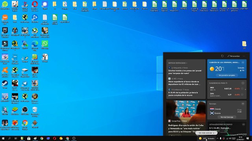Open the Diablo III desktop shortcut
The image size is (252, 141).
click(35, 124)
